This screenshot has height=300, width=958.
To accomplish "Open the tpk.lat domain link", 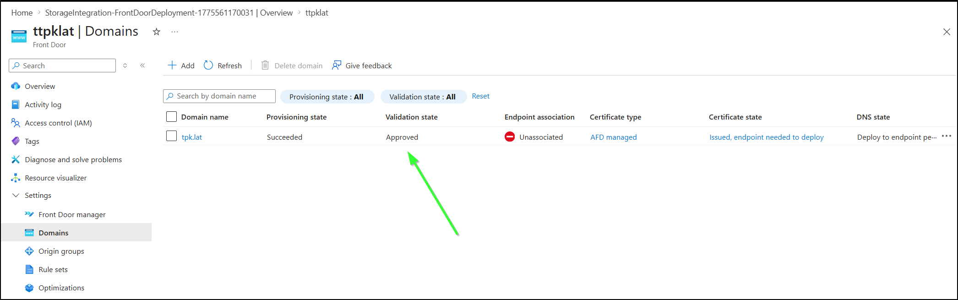I will tap(192, 137).
